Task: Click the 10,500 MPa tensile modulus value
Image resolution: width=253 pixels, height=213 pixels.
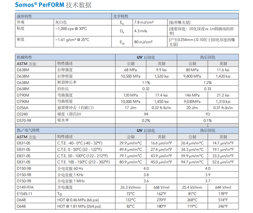Action: (130, 76)
